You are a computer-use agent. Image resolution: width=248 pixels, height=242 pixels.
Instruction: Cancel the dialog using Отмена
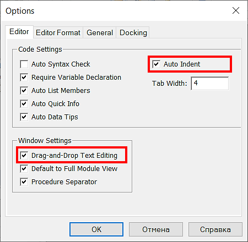pos(156,229)
